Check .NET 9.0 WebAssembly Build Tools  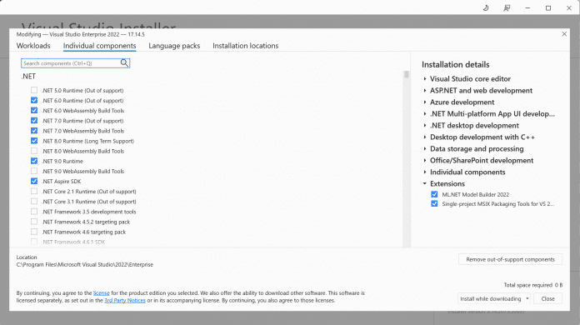[34, 171]
